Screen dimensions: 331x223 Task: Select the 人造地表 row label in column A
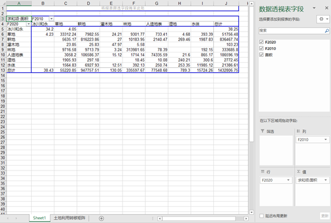pos(19,55)
